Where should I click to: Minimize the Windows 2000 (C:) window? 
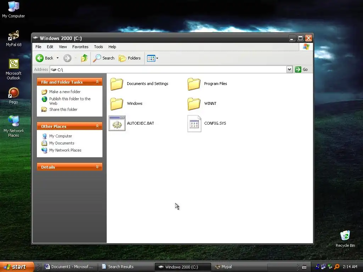(292, 38)
